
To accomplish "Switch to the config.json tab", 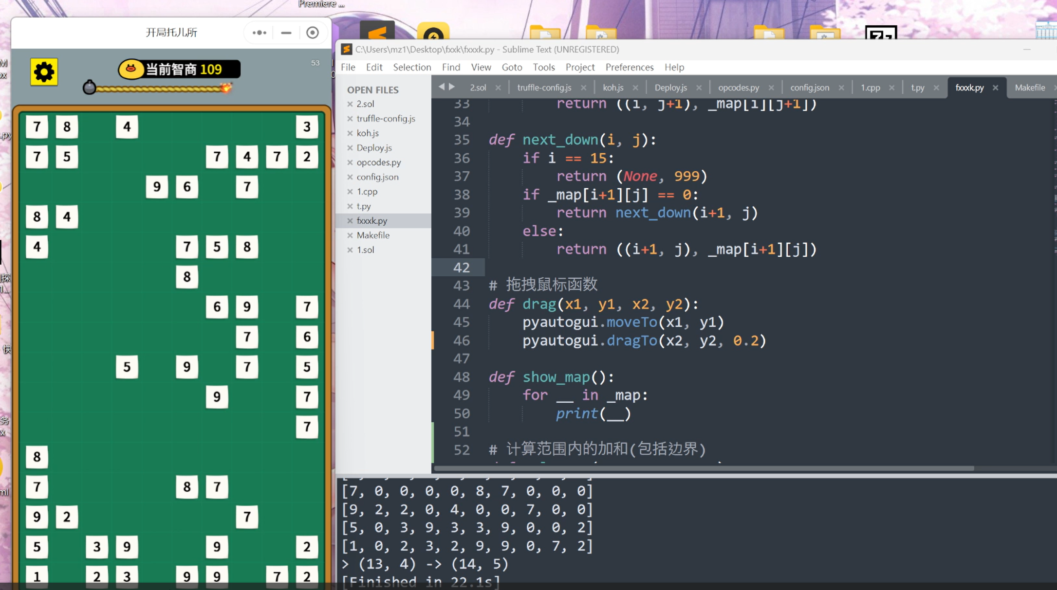I will coord(809,88).
